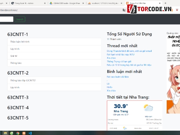Click the anime advertisement image under Quảng cáo
The height and width of the screenshot is (135, 180).
pos(173,75)
